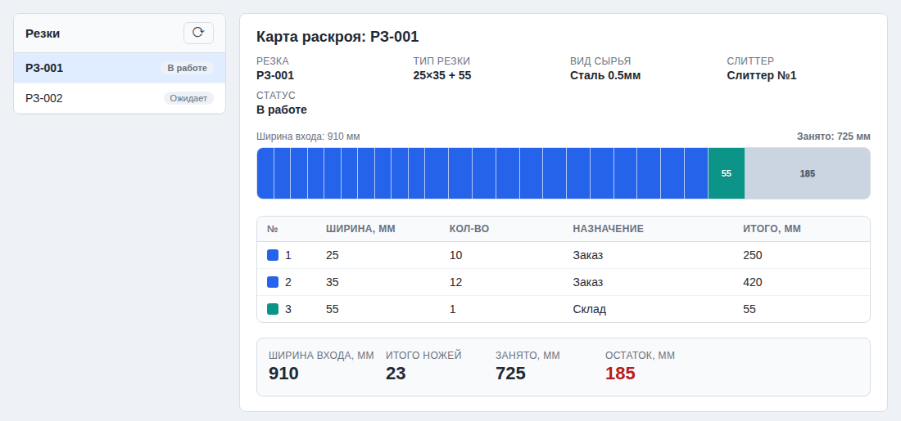Click the 'КОЛ-ВО' column header
This screenshot has height=421, width=901.
[x=469, y=229]
